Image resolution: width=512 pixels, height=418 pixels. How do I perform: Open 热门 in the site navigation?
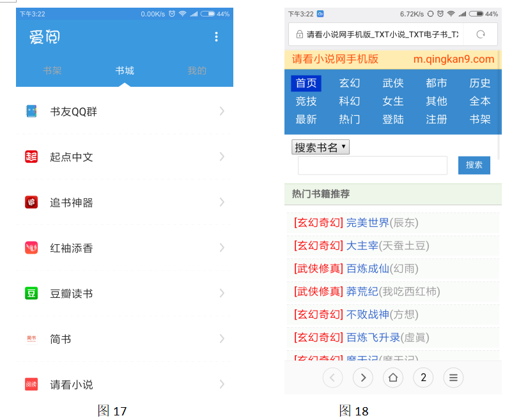point(350,120)
